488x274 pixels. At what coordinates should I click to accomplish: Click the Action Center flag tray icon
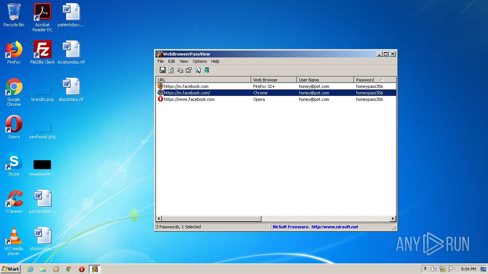click(452, 269)
